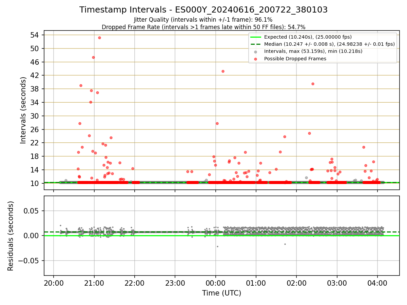Viewport: 407px width, 305px height.
Task: Click the red point near 43 seconds after 00:00
Action: (x=223, y=71)
